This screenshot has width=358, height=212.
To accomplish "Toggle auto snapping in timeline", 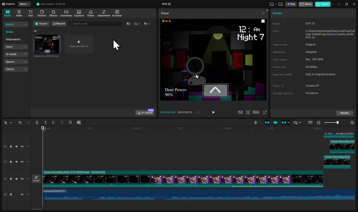I will coord(275,123).
